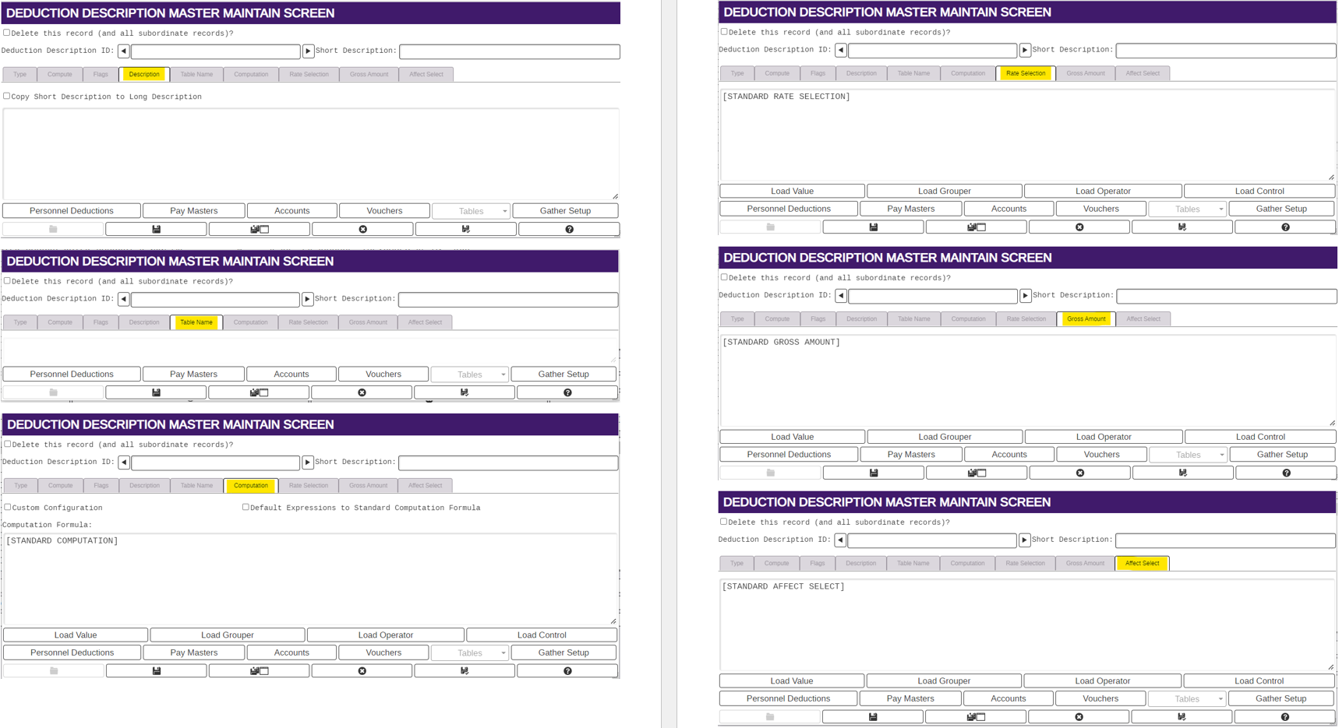This screenshot has width=1339, height=728.
Task: Click the save disk icon in the Gross Amount panel
Action: point(874,473)
